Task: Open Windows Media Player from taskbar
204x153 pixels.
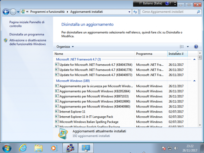Action: click(54, 148)
